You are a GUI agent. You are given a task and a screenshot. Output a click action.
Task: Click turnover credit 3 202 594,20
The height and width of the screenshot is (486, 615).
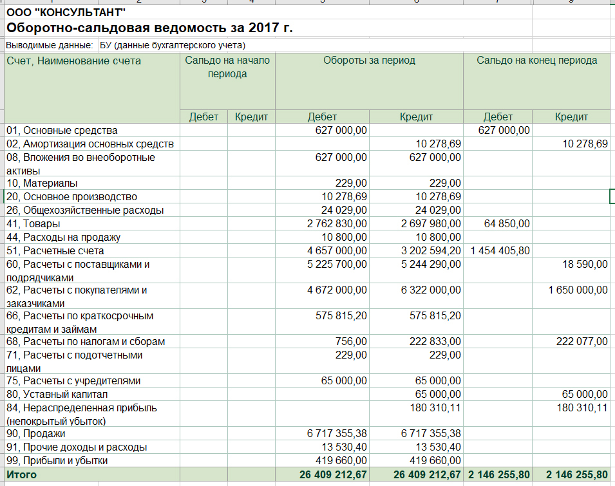pyautogui.click(x=431, y=250)
